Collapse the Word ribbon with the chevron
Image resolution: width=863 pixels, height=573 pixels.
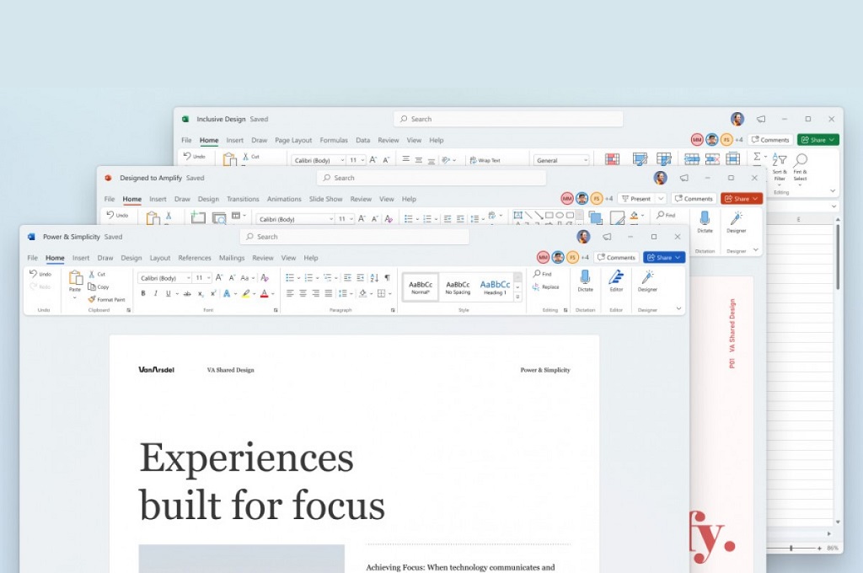[x=678, y=308]
